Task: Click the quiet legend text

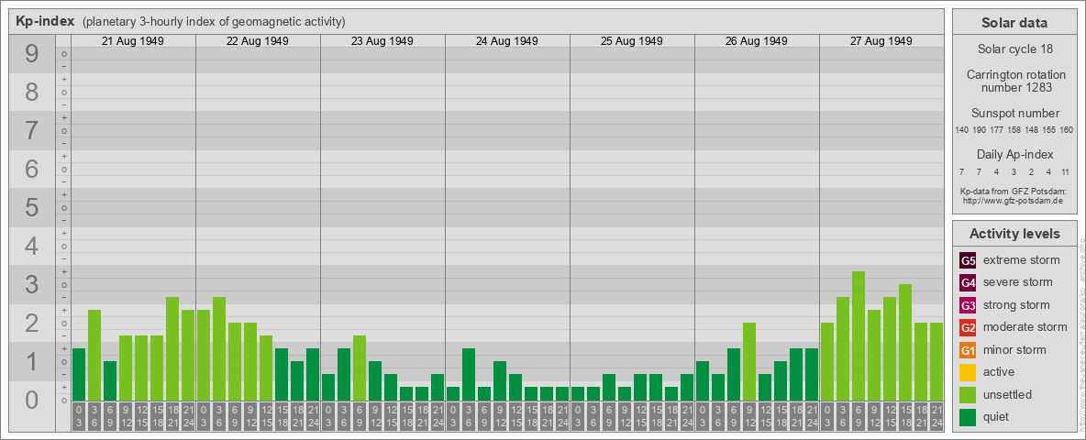Action: pos(998,417)
